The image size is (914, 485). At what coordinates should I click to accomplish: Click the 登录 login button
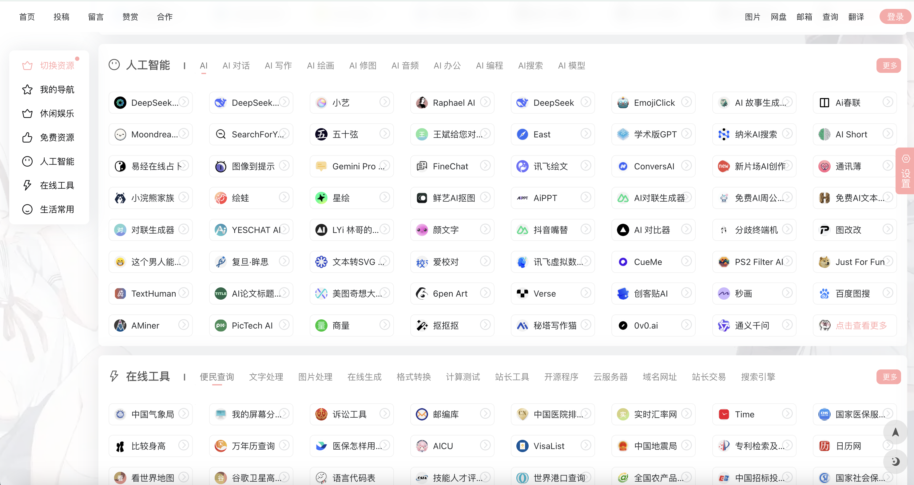pos(895,17)
